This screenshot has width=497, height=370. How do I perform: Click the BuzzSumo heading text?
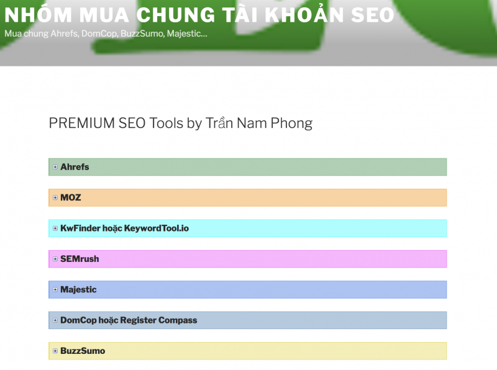pos(83,351)
